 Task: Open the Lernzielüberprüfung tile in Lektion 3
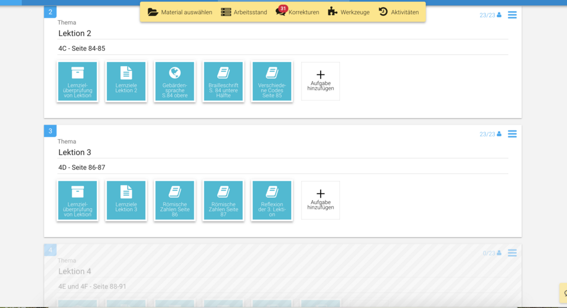tap(77, 201)
